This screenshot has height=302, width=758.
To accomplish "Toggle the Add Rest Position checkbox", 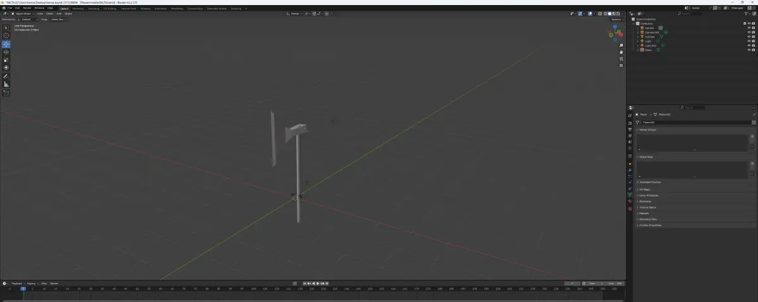I will point(638,182).
